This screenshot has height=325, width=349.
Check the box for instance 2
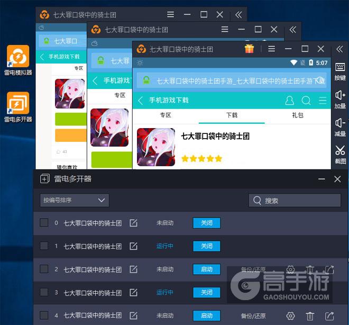coord(44,269)
